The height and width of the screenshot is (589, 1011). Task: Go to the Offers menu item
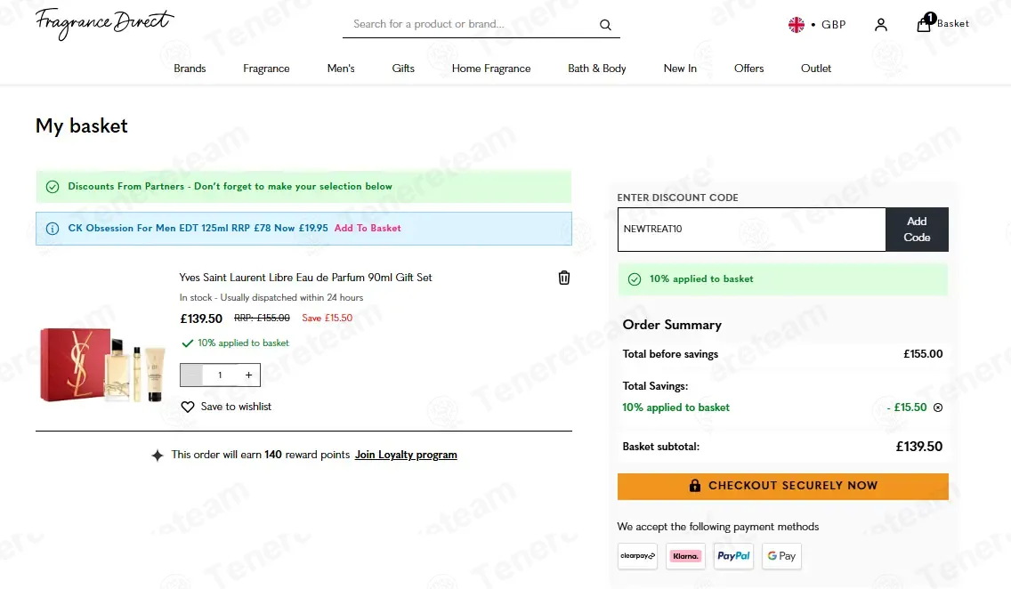[x=748, y=69]
